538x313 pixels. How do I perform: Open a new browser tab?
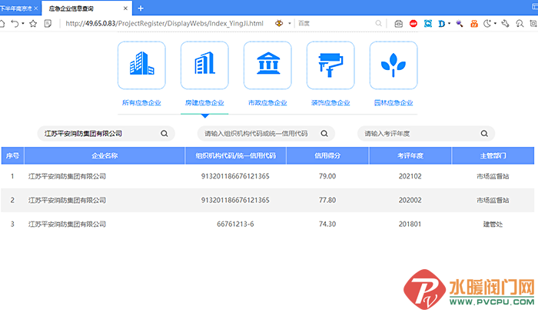coord(141,8)
